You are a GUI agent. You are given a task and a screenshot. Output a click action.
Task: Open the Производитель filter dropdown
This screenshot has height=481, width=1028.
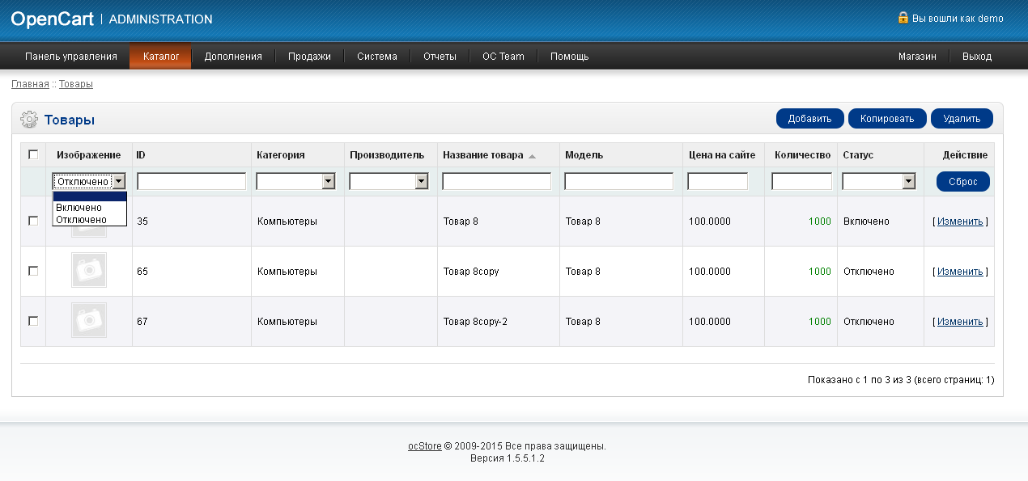click(x=389, y=182)
